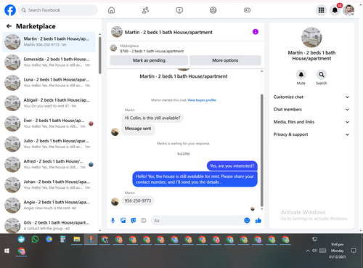
Task: Click Mark as pending button
Action: coord(149,60)
